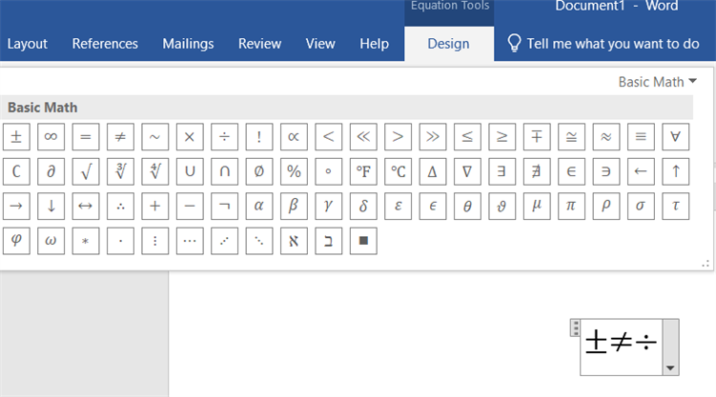Open the References tab
Viewport: 716px width, 397px height.
click(x=105, y=44)
